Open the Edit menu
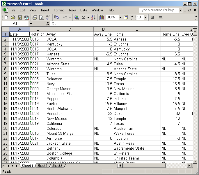The height and width of the screenshot is (175, 199). pos(22,10)
